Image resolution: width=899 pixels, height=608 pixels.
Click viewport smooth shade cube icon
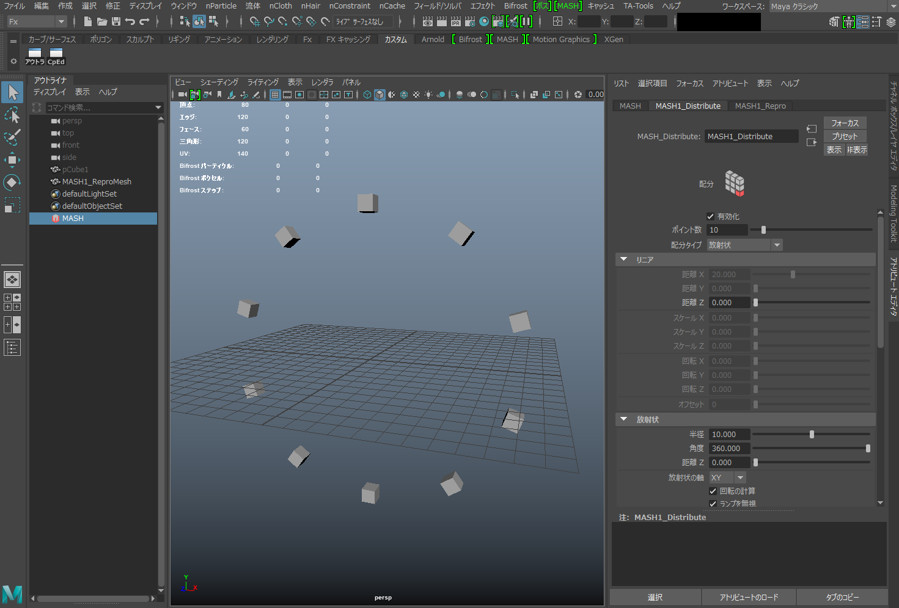(380, 95)
